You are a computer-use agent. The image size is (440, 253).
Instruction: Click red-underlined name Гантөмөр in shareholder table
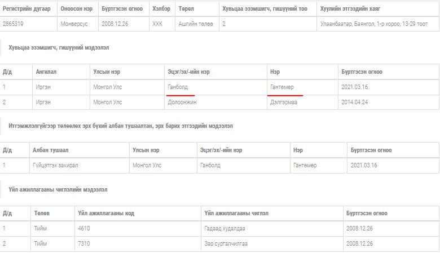tap(281, 87)
